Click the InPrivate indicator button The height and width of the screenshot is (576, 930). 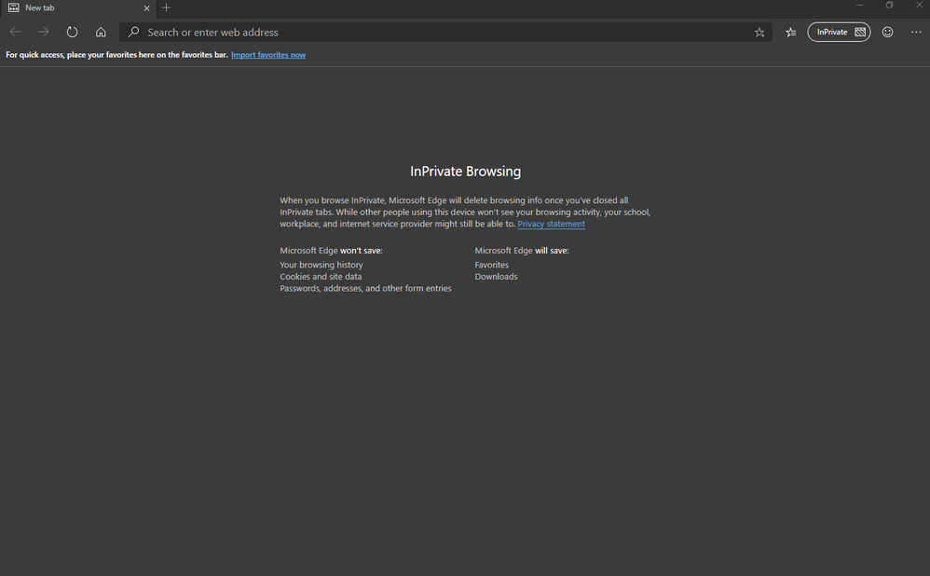coord(839,32)
